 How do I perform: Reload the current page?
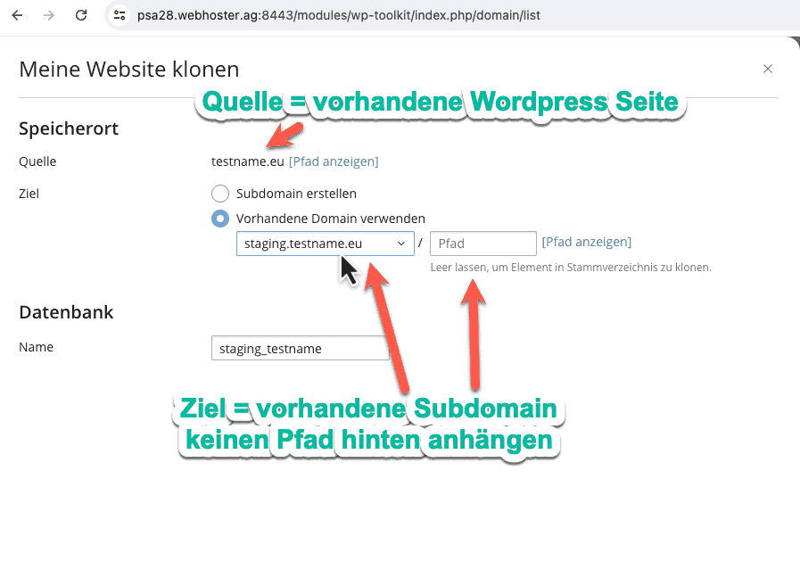click(x=81, y=15)
